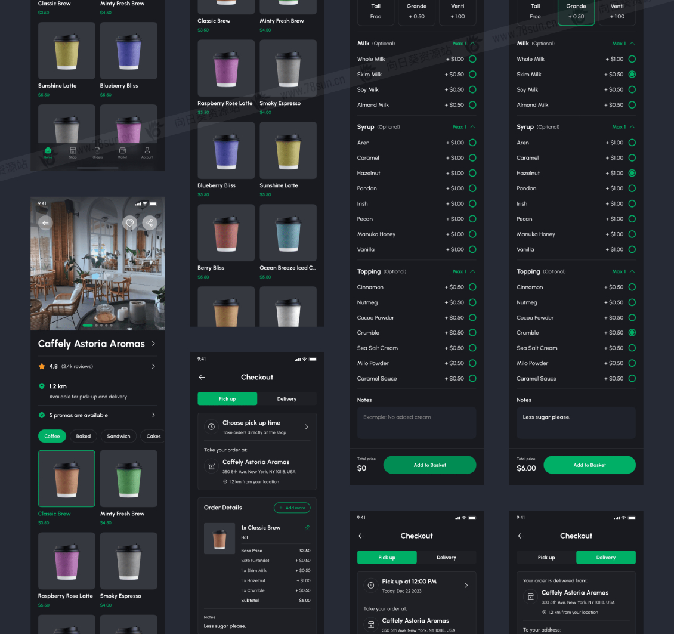Expand the '5 promos are available' row

pos(153,415)
